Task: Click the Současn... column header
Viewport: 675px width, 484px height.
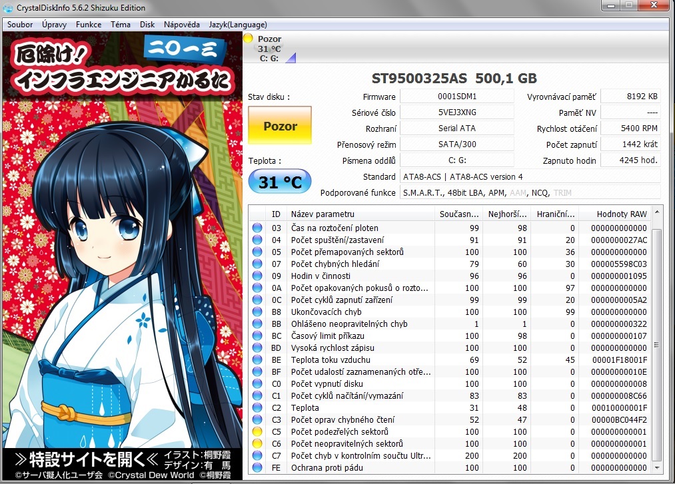Action: [459, 214]
